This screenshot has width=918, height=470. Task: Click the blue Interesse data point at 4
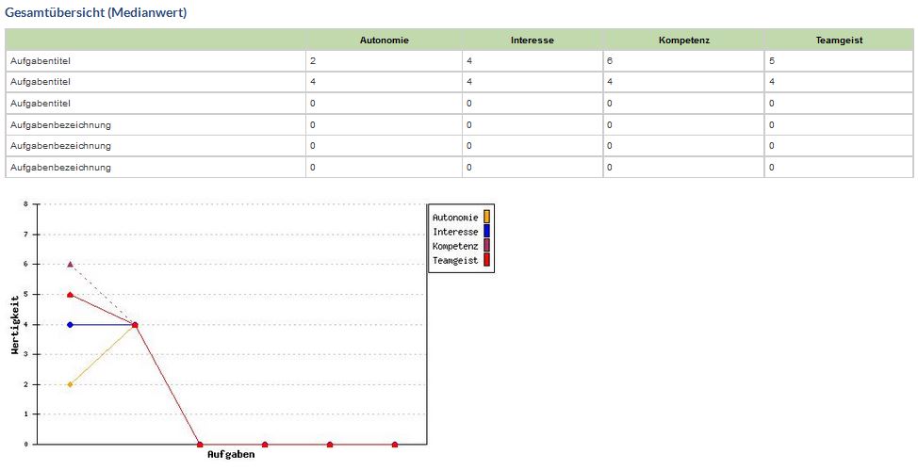pos(70,325)
